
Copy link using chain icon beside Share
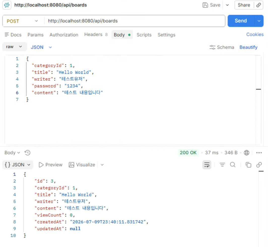[259, 5]
